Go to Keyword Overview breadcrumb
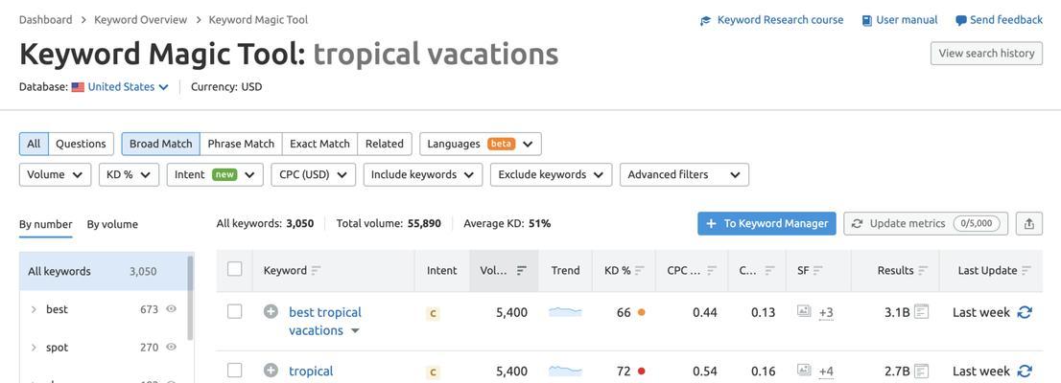This screenshot has width=1061, height=383. coord(141,19)
